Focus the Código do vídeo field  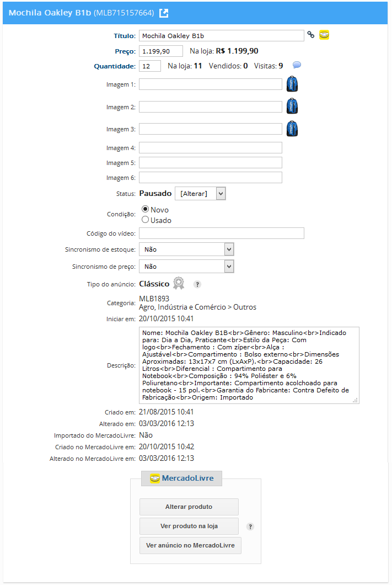(x=221, y=233)
